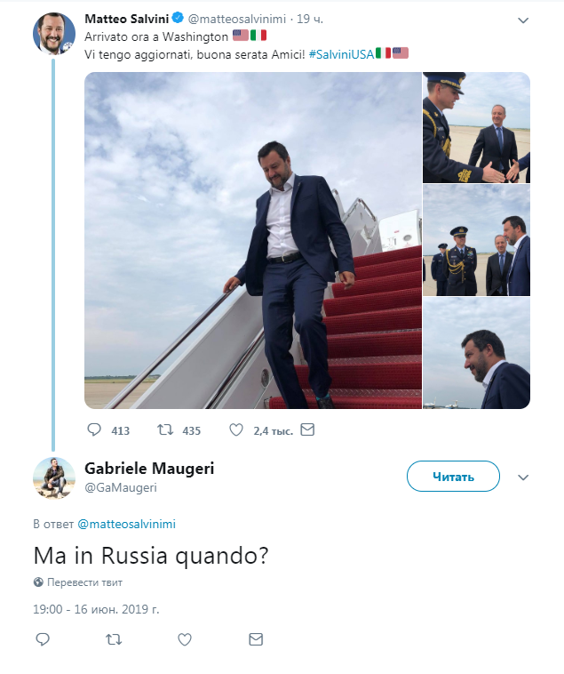This screenshot has width=564, height=674.
Task: Translate tweet via Перевести твит
Action: click(83, 582)
